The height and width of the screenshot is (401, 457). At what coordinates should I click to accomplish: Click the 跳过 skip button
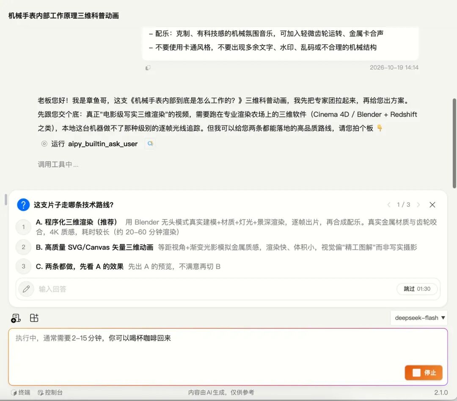click(417, 289)
